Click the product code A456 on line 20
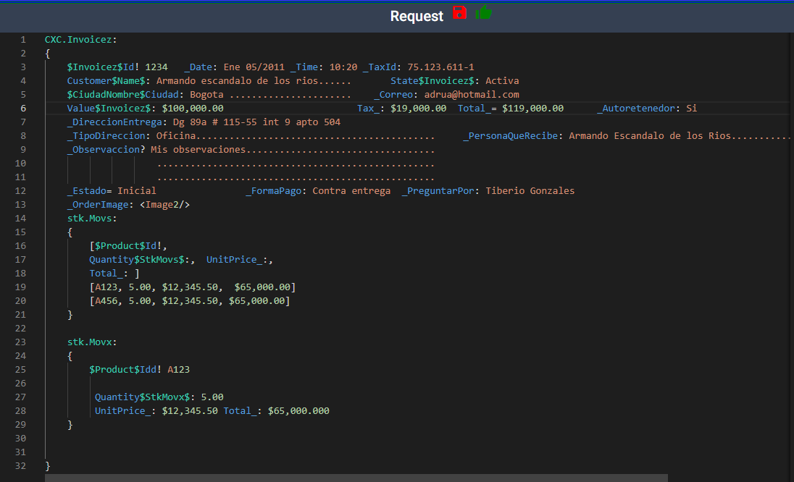Screen dimensions: 794x482 pos(106,301)
